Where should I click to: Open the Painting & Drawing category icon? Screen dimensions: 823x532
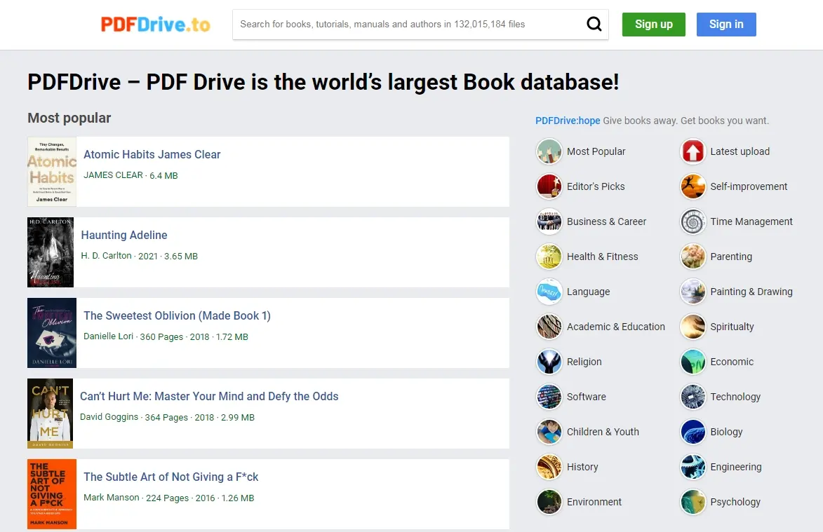coord(692,292)
